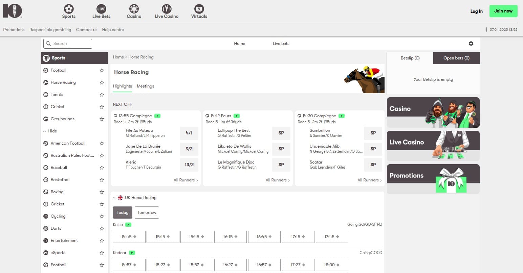Select the Horse Racing icon in the sidebar
This screenshot has width=523, height=273.
[46, 82]
